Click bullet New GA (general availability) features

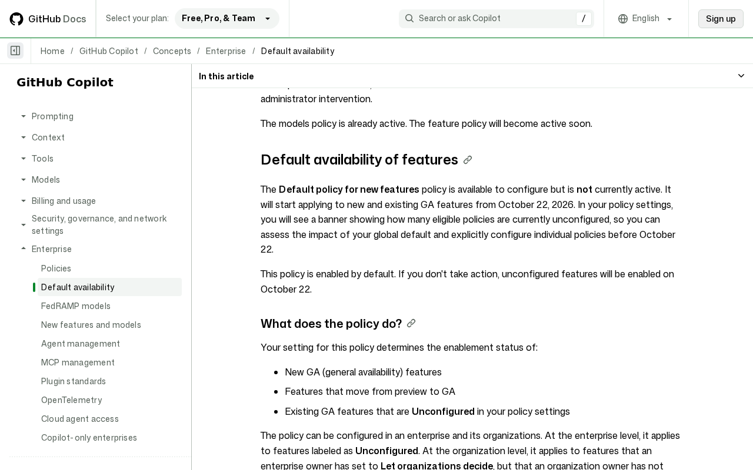(x=363, y=372)
